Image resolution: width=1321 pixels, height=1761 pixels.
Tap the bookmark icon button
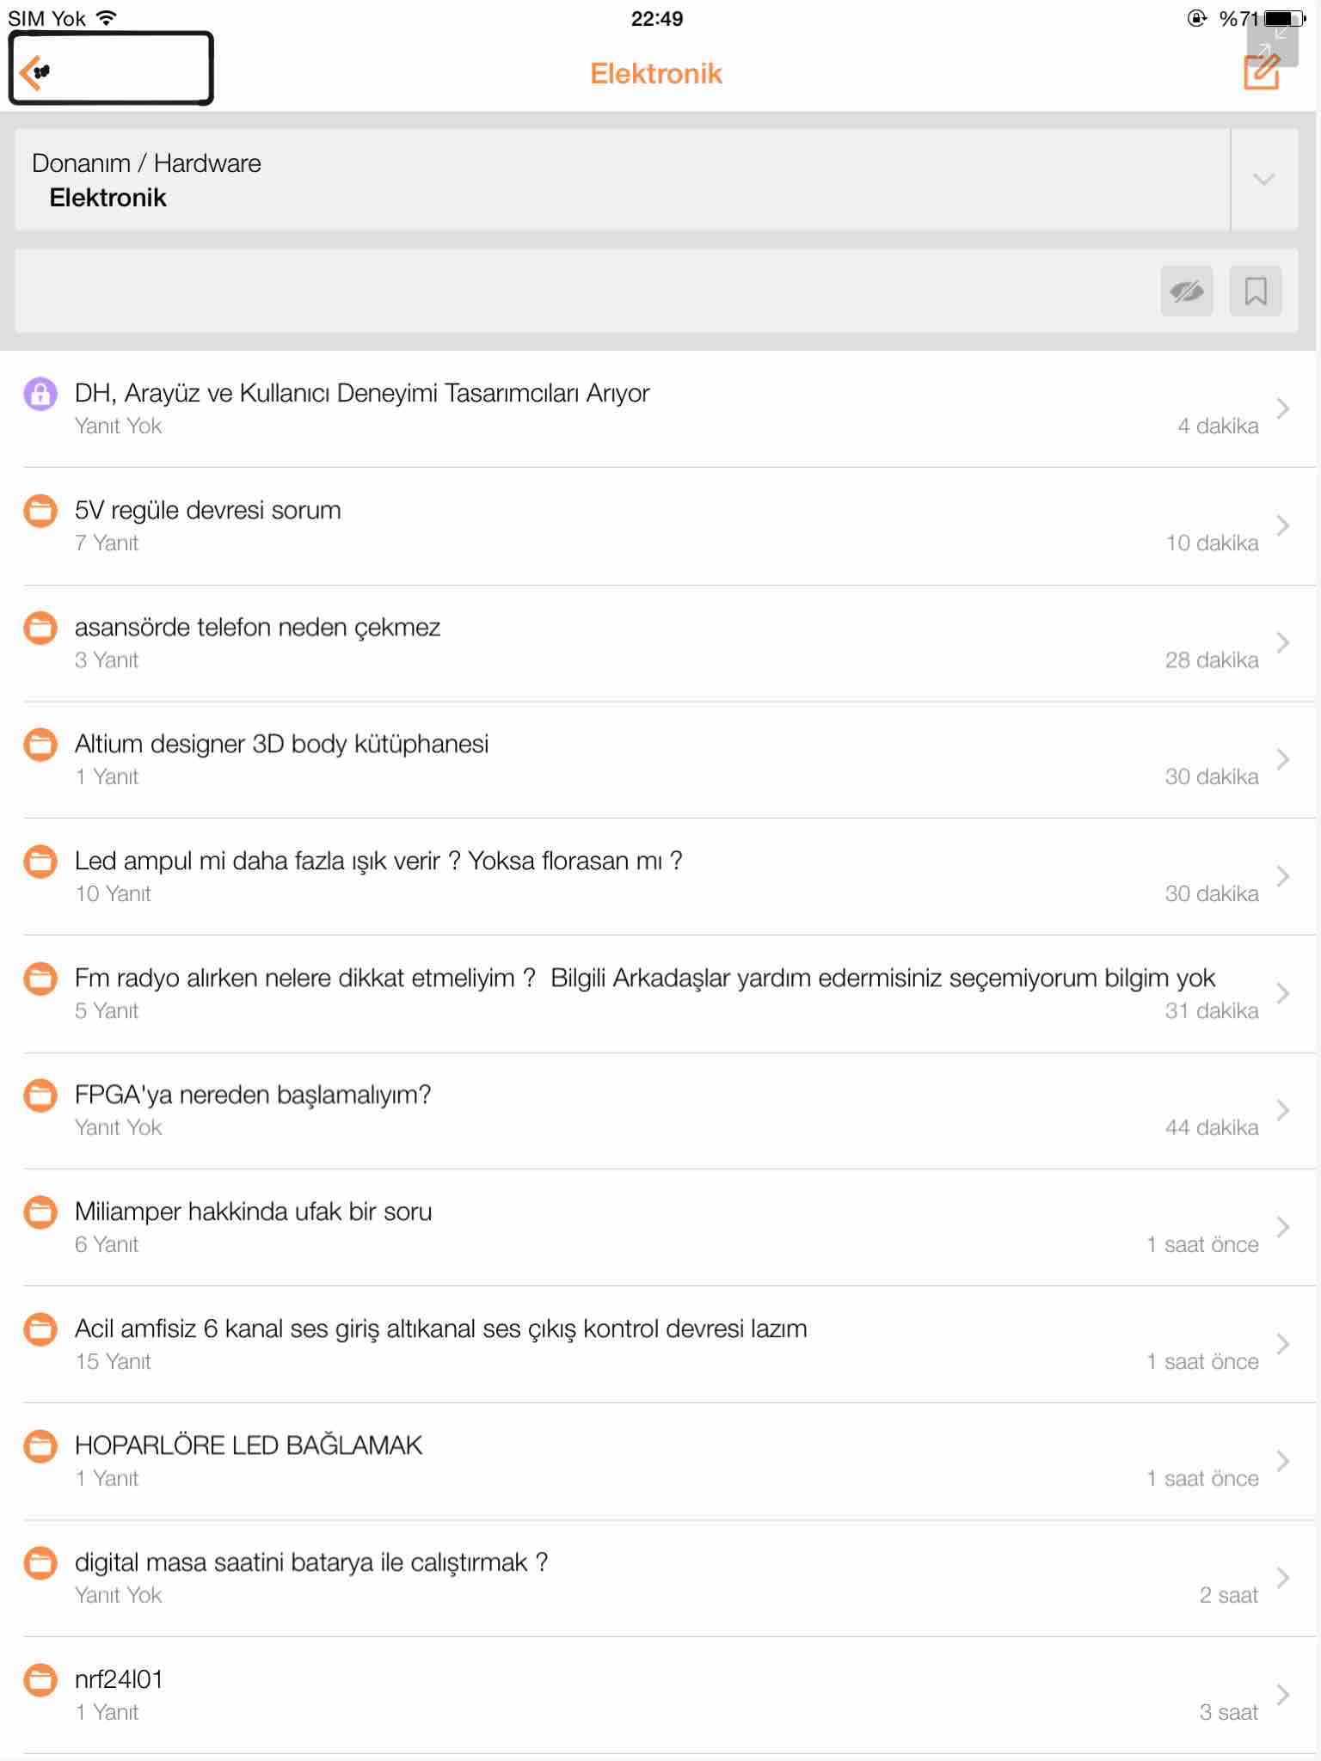[x=1256, y=291]
